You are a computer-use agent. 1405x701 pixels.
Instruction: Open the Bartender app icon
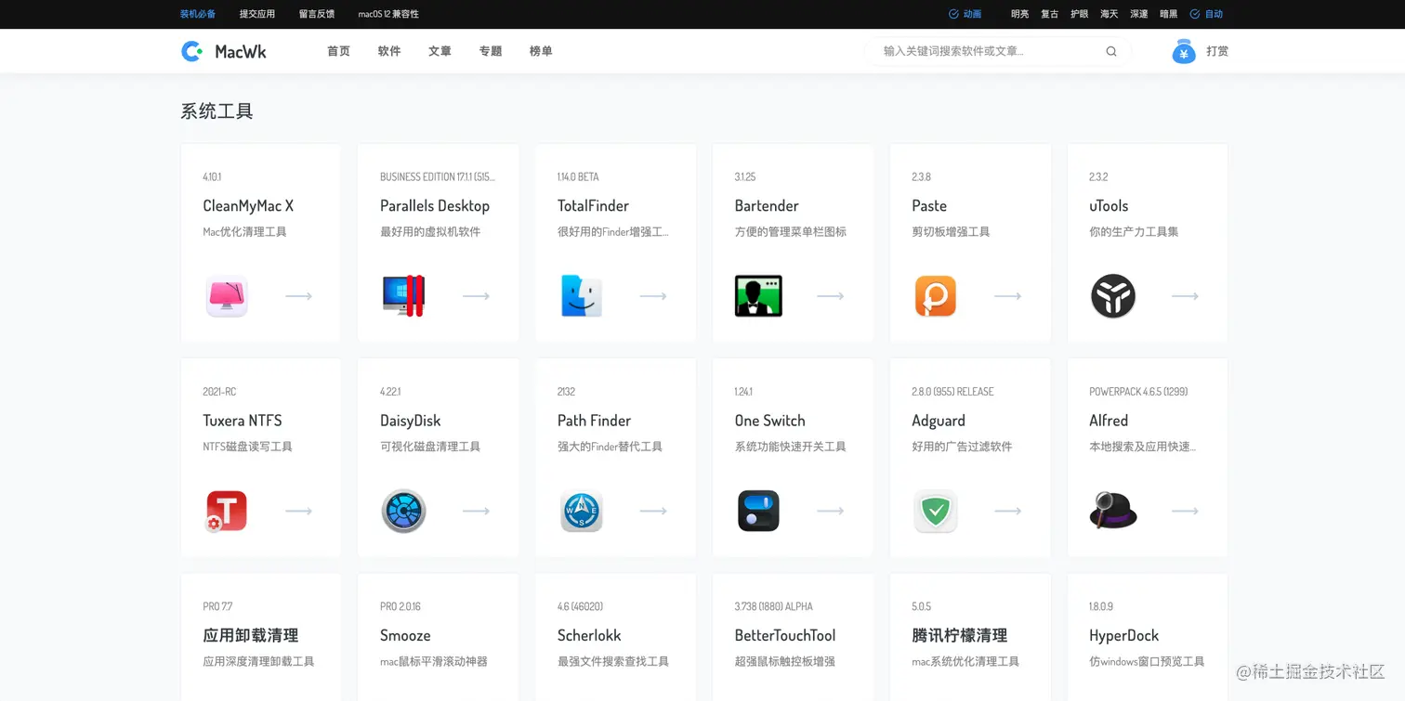(x=758, y=296)
